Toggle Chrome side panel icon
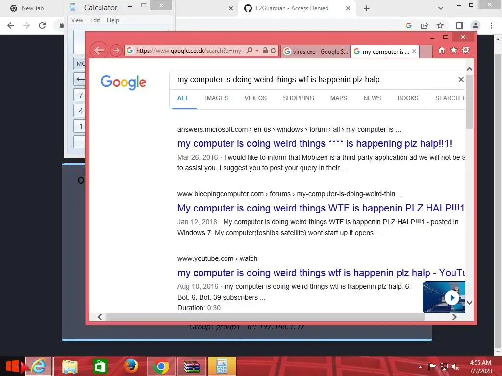The width and height of the screenshot is (502, 376). point(460,25)
